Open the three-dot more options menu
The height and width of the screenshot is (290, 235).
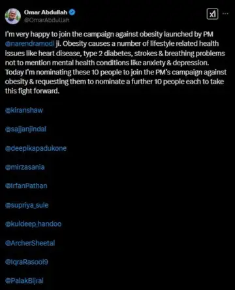pyautogui.click(x=225, y=14)
